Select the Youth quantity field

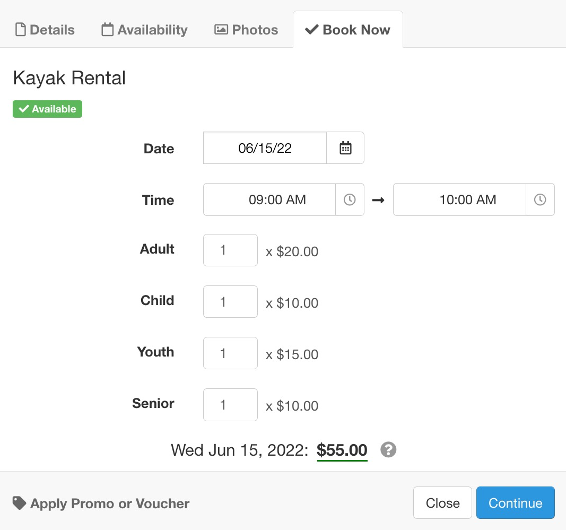[x=230, y=353]
